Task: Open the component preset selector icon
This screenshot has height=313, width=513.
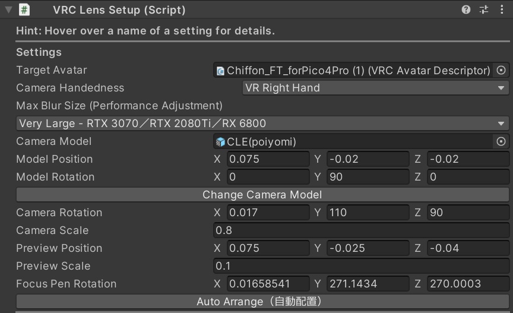Action: click(x=484, y=10)
